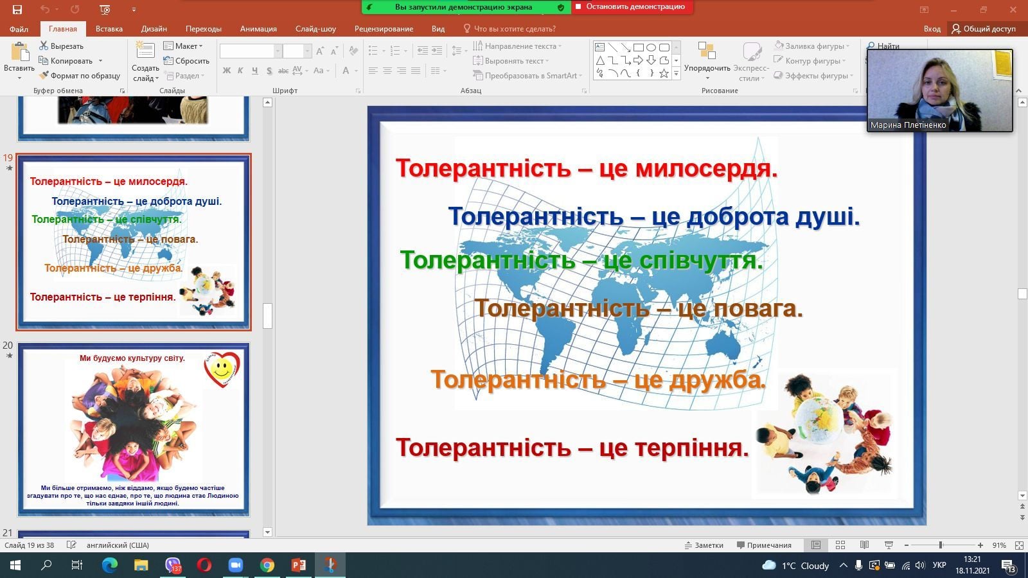This screenshot has height=578, width=1028.
Task: Click the Вырезать (cut) scissors button
Action: click(62, 46)
